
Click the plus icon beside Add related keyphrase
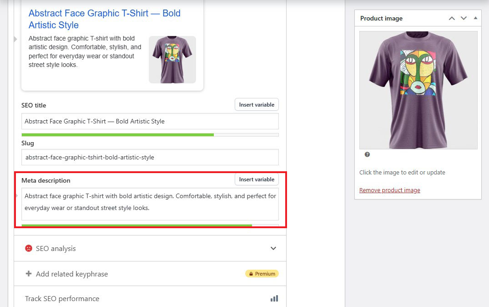point(27,274)
